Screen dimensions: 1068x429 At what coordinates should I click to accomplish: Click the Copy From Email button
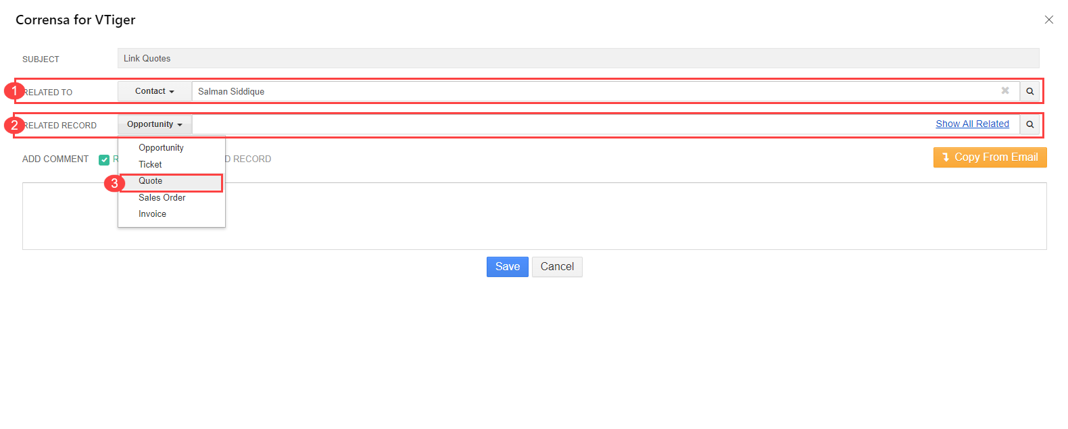tap(990, 157)
